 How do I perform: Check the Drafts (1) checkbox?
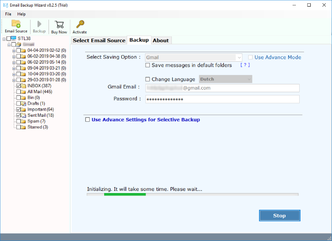point(18,104)
